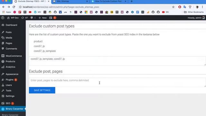
Task: Open the WordPress MD bookmark
Action: tap(37, 12)
